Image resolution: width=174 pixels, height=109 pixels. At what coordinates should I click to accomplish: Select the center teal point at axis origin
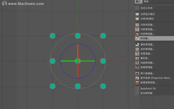(78, 61)
